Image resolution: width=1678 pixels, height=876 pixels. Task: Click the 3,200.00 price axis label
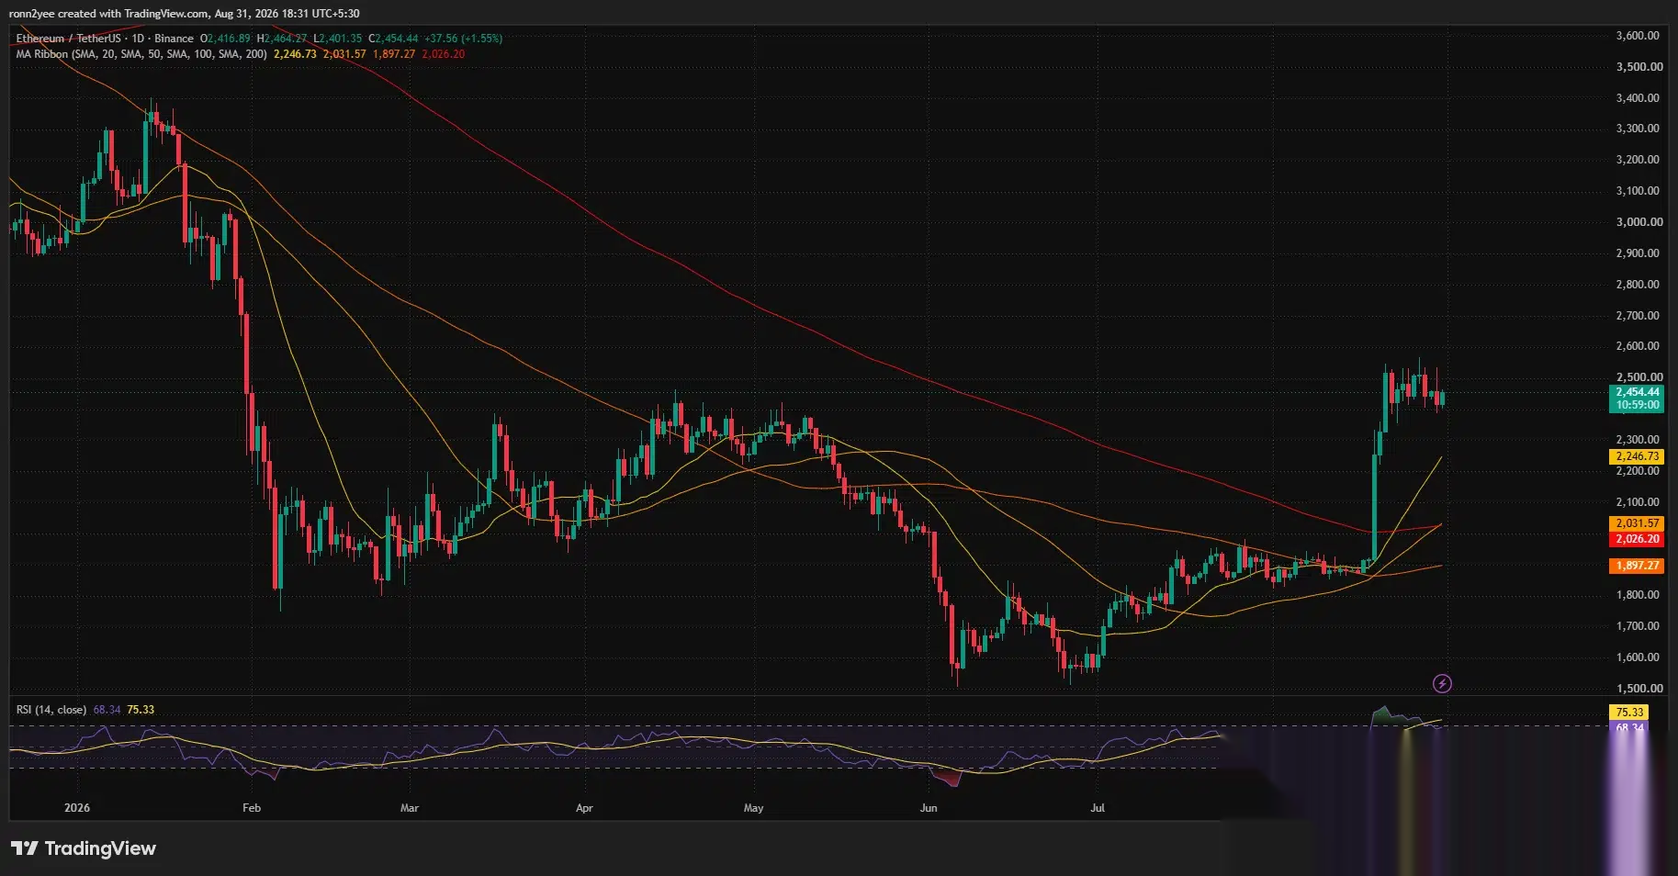coord(1639,160)
